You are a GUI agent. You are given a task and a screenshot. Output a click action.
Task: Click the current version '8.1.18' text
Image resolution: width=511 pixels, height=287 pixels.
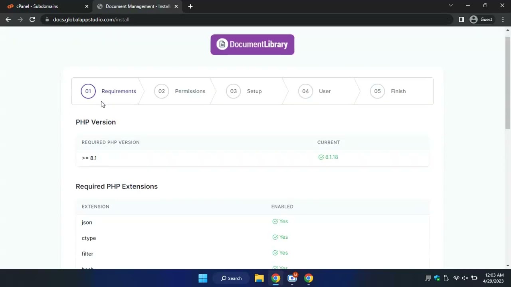pyautogui.click(x=332, y=157)
